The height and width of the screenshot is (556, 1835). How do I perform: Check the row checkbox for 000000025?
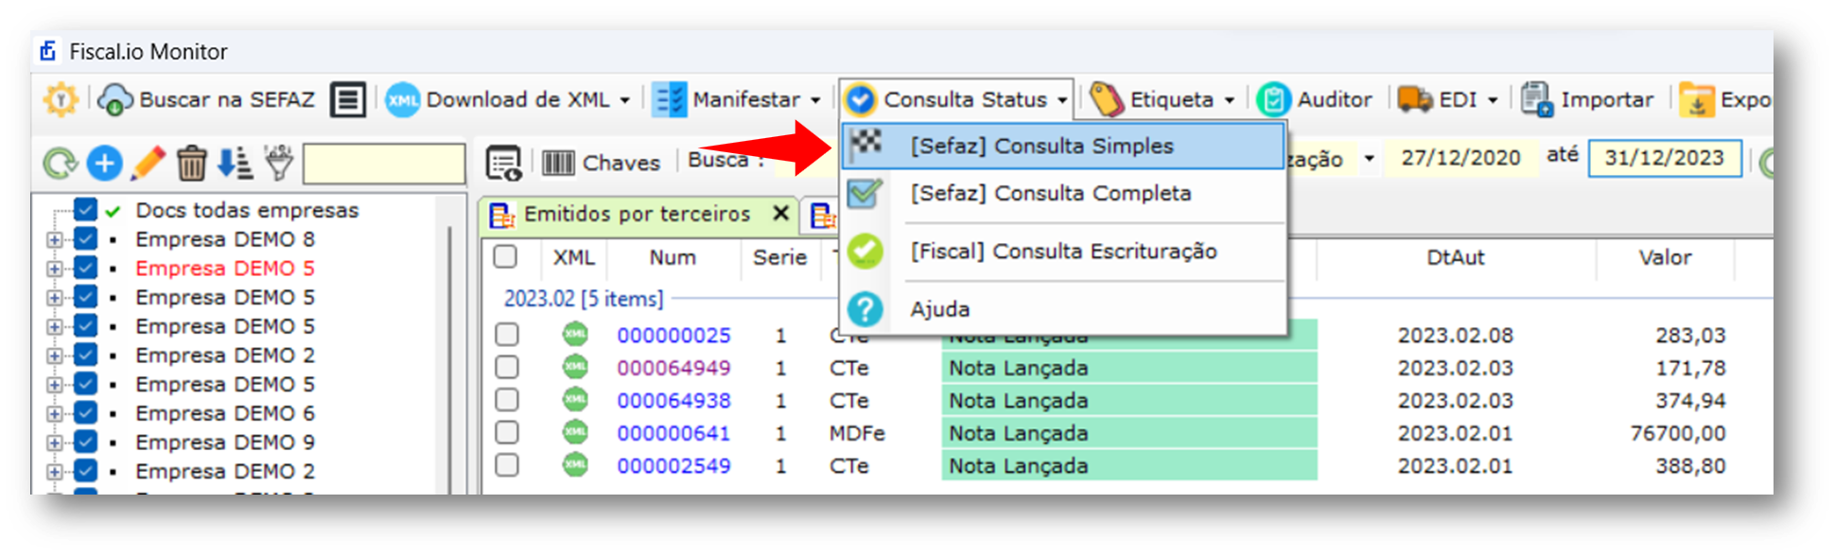point(507,334)
